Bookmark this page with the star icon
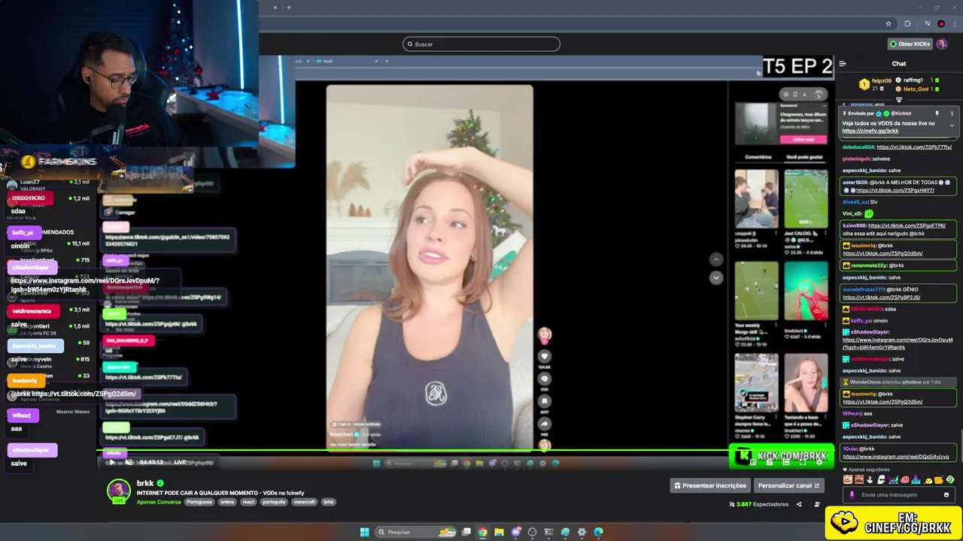Viewport: 963px width, 541px height. point(889,23)
